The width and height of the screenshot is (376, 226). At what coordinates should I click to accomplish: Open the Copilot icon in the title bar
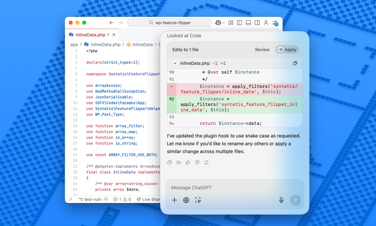click(x=218, y=23)
